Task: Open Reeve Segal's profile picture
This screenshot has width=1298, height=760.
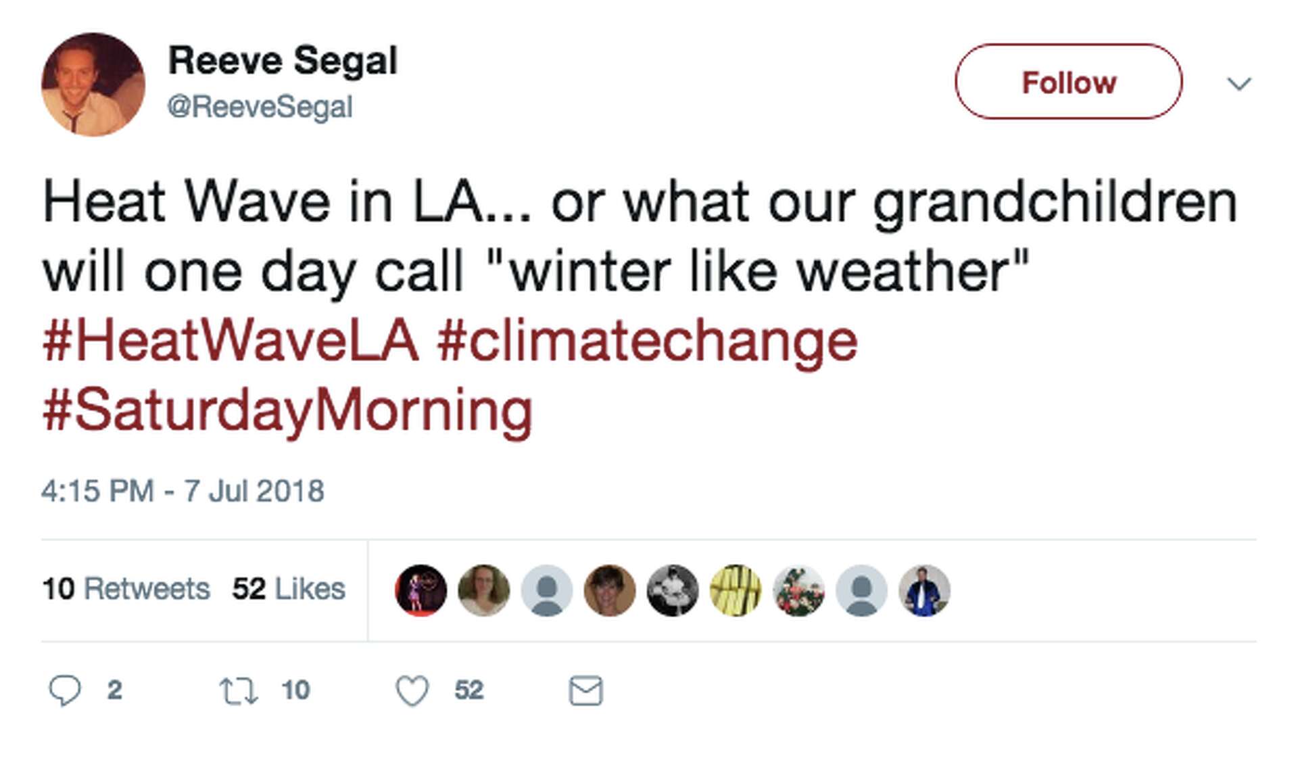Action: coord(93,85)
